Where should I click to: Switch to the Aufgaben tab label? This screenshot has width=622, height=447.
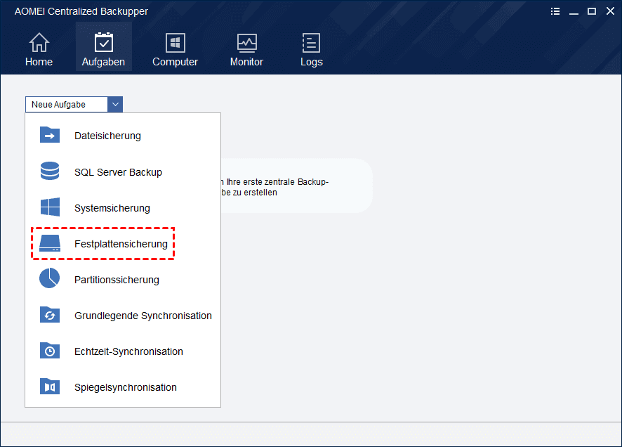click(x=103, y=62)
